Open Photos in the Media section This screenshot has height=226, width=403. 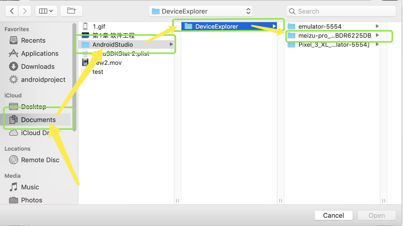pyautogui.click(x=32, y=200)
